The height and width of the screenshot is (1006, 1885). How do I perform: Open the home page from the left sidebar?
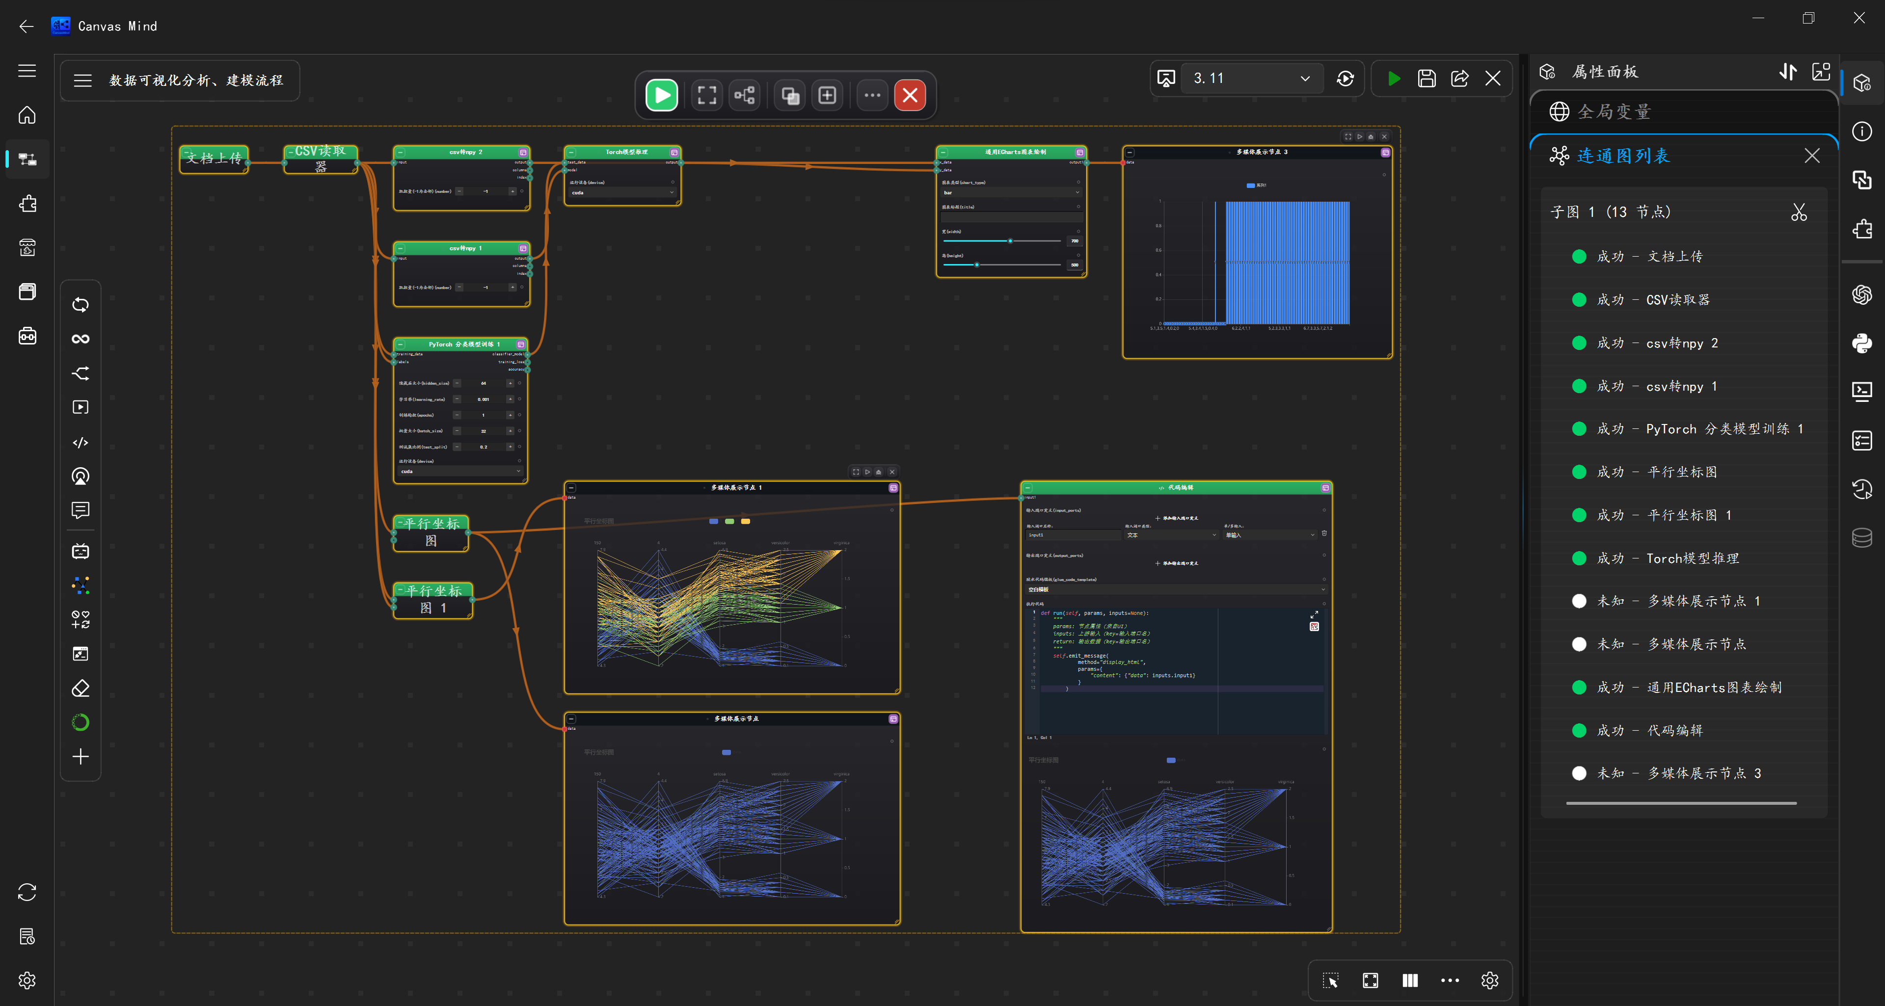(x=27, y=115)
